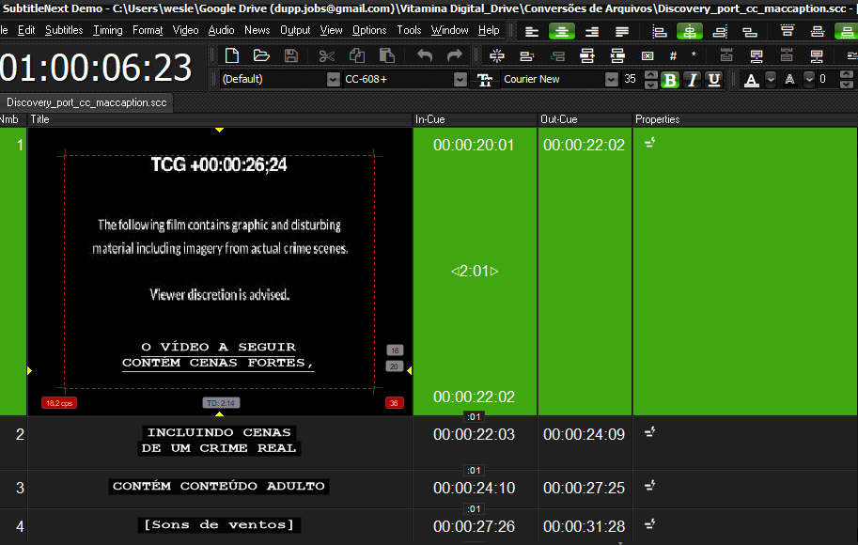The image size is (858, 545).
Task: Open the Subtitles menu
Action: [64, 30]
